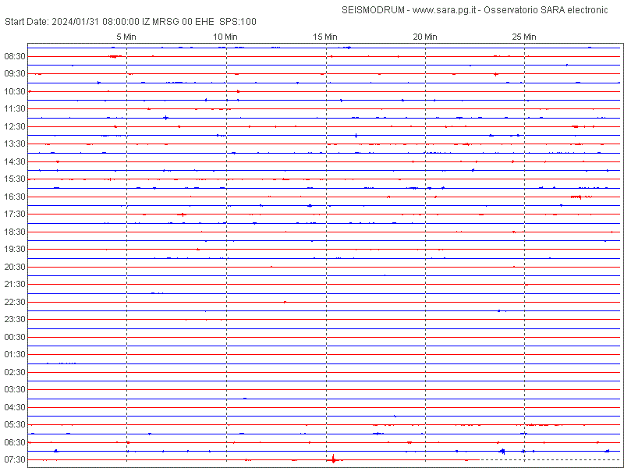Click the SEISMODRUM www.sara.pg.it header text
The height and width of the screenshot is (468, 624).
tap(475, 10)
